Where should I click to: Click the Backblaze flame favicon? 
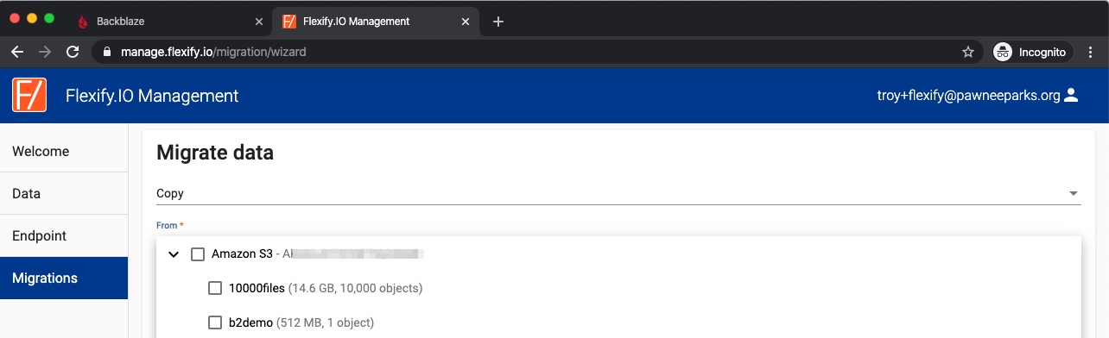point(83,22)
